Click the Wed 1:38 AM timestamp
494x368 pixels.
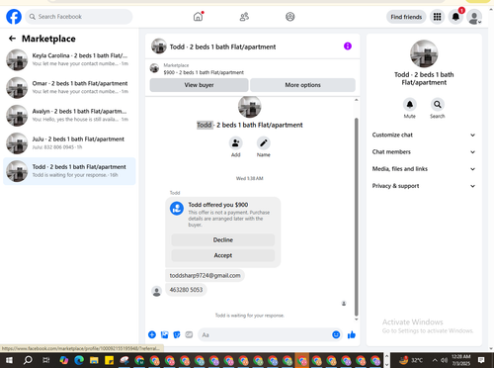250,178
